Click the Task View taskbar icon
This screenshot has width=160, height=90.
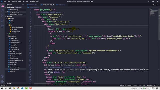(x=6, y=88)
